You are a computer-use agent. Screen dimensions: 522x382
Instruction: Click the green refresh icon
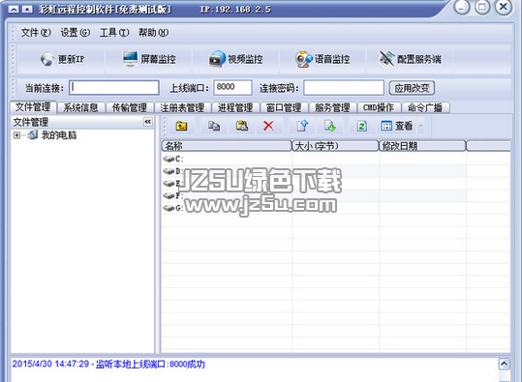pos(362,126)
